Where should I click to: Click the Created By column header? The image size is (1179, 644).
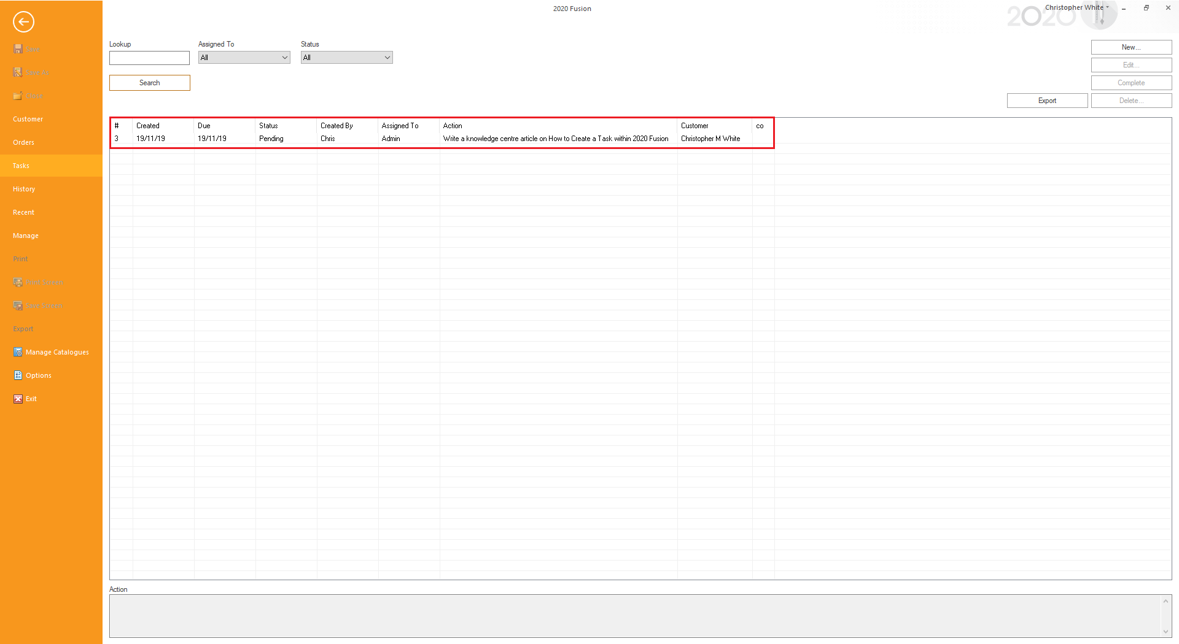click(x=348, y=126)
